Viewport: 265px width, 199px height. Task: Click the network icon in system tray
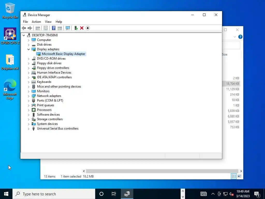[x=225, y=194]
